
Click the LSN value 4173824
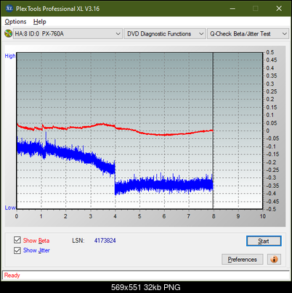(105, 241)
